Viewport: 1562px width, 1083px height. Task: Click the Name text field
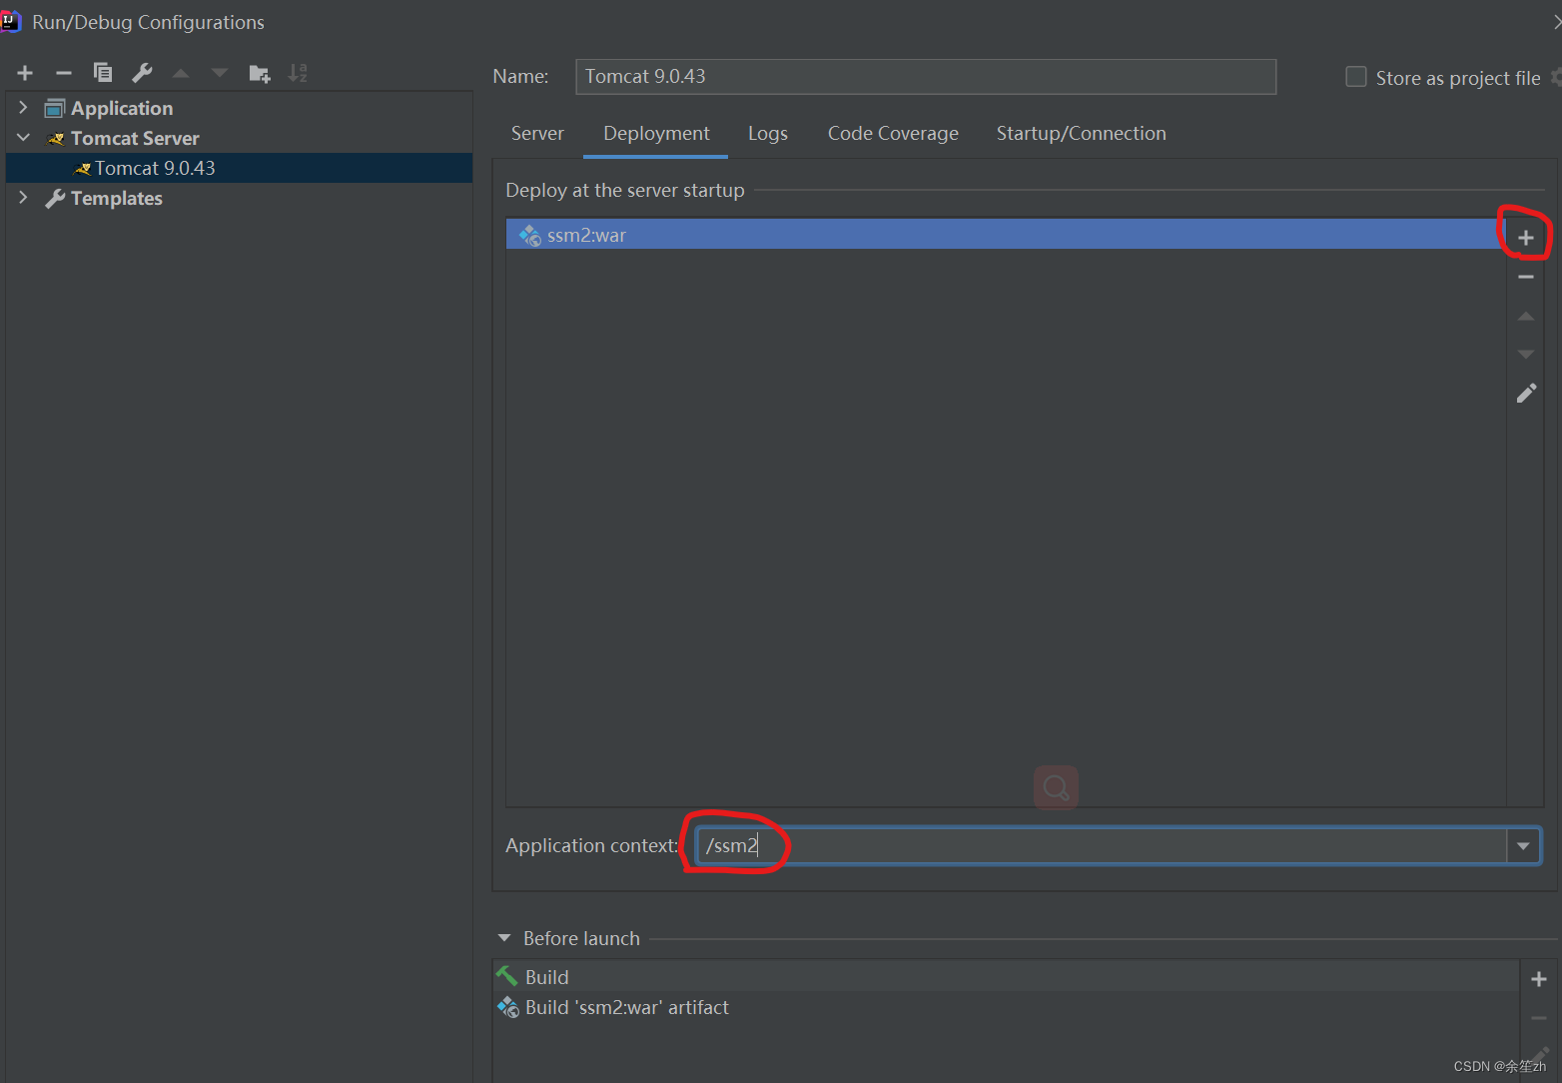[x=925, y=77]
